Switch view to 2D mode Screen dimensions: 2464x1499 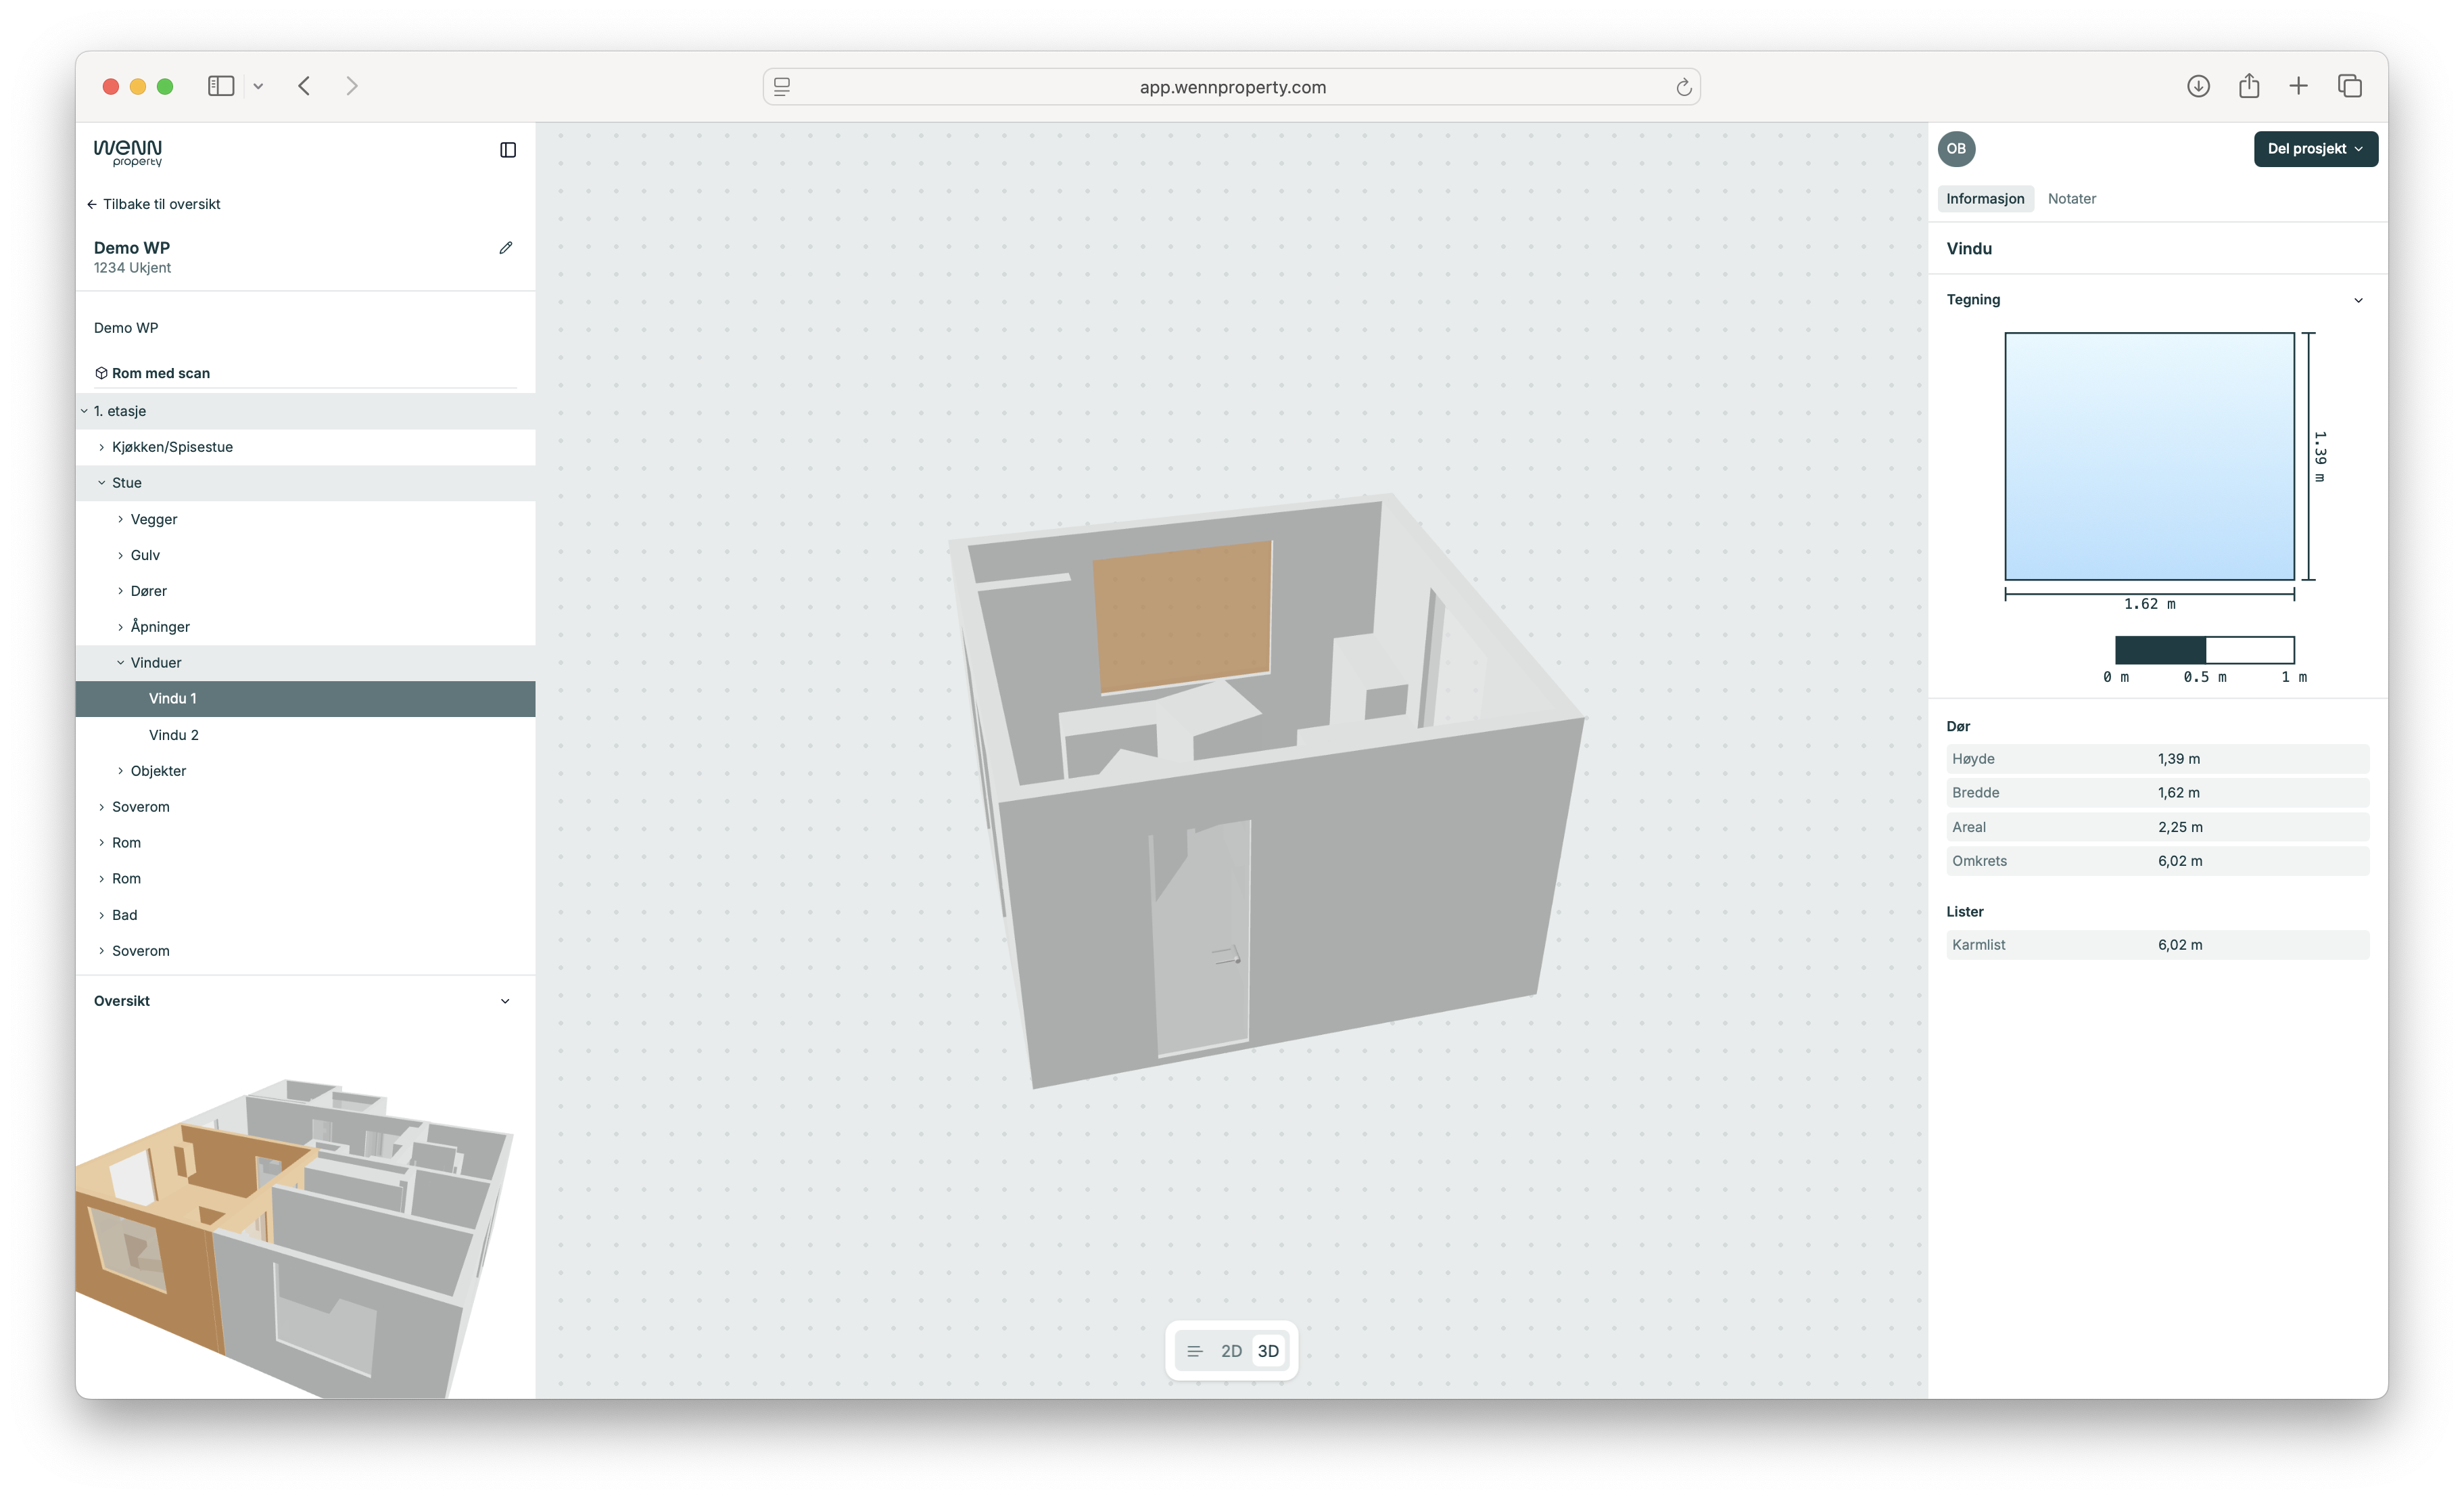[1231, 1351]
